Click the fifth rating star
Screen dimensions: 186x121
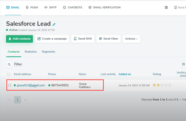(170, 85)
